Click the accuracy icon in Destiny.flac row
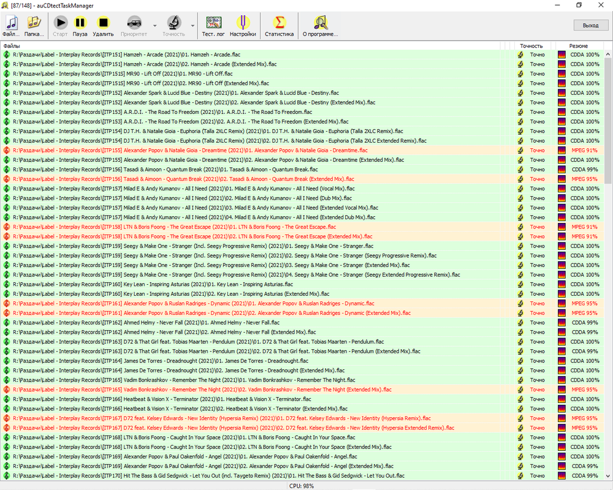Image resolution: width=613 pixels, height=490 pixels. coord(520,93)
